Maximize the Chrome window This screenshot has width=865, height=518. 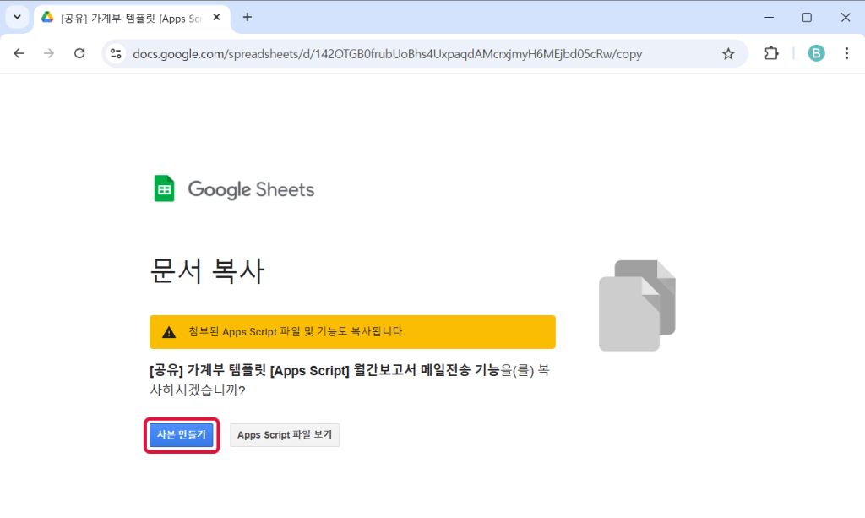click(x=807, y=17)
